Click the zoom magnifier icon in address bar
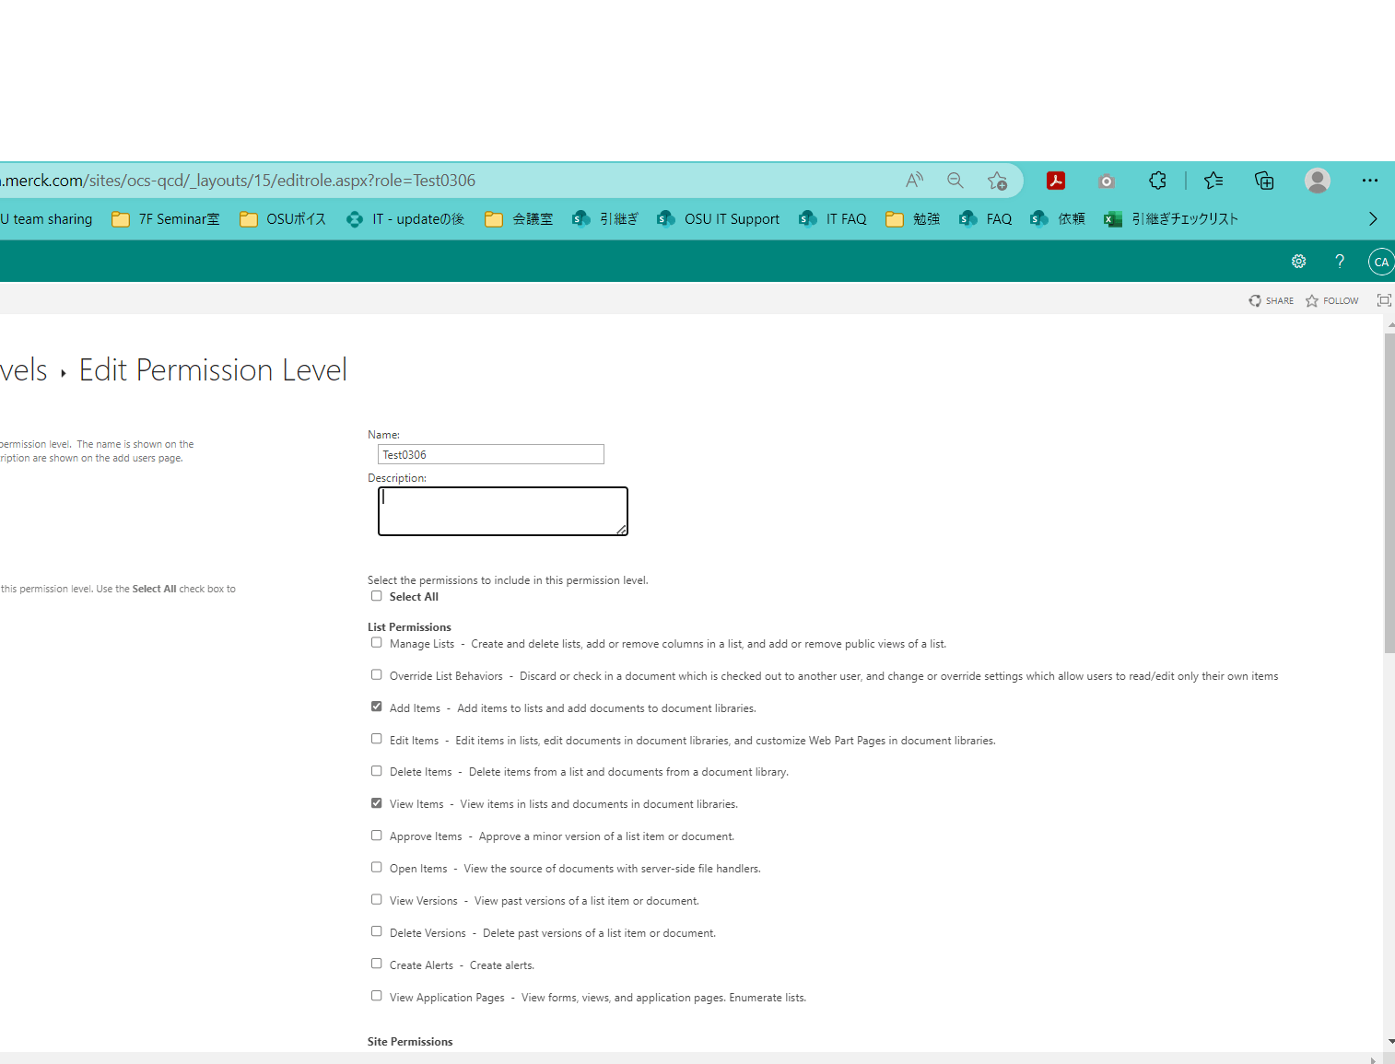 [x=955, y=181]
